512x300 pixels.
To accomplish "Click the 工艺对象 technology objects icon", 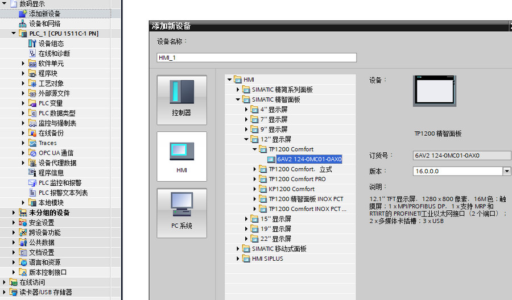I will (x=32, y=83).
